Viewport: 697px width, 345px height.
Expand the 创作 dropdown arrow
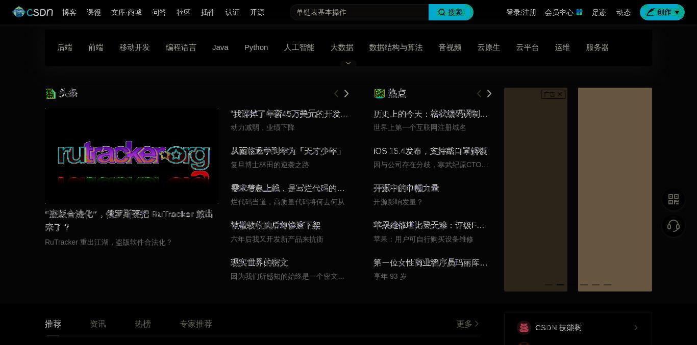click(x=677, y=12)
